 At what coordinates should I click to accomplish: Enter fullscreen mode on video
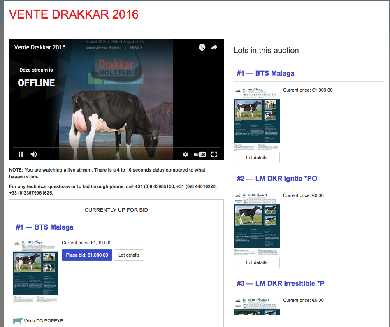coord(214,154)
